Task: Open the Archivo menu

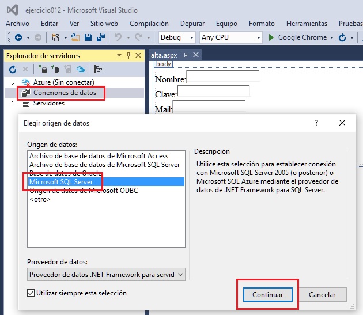Action: coord(18,24)
